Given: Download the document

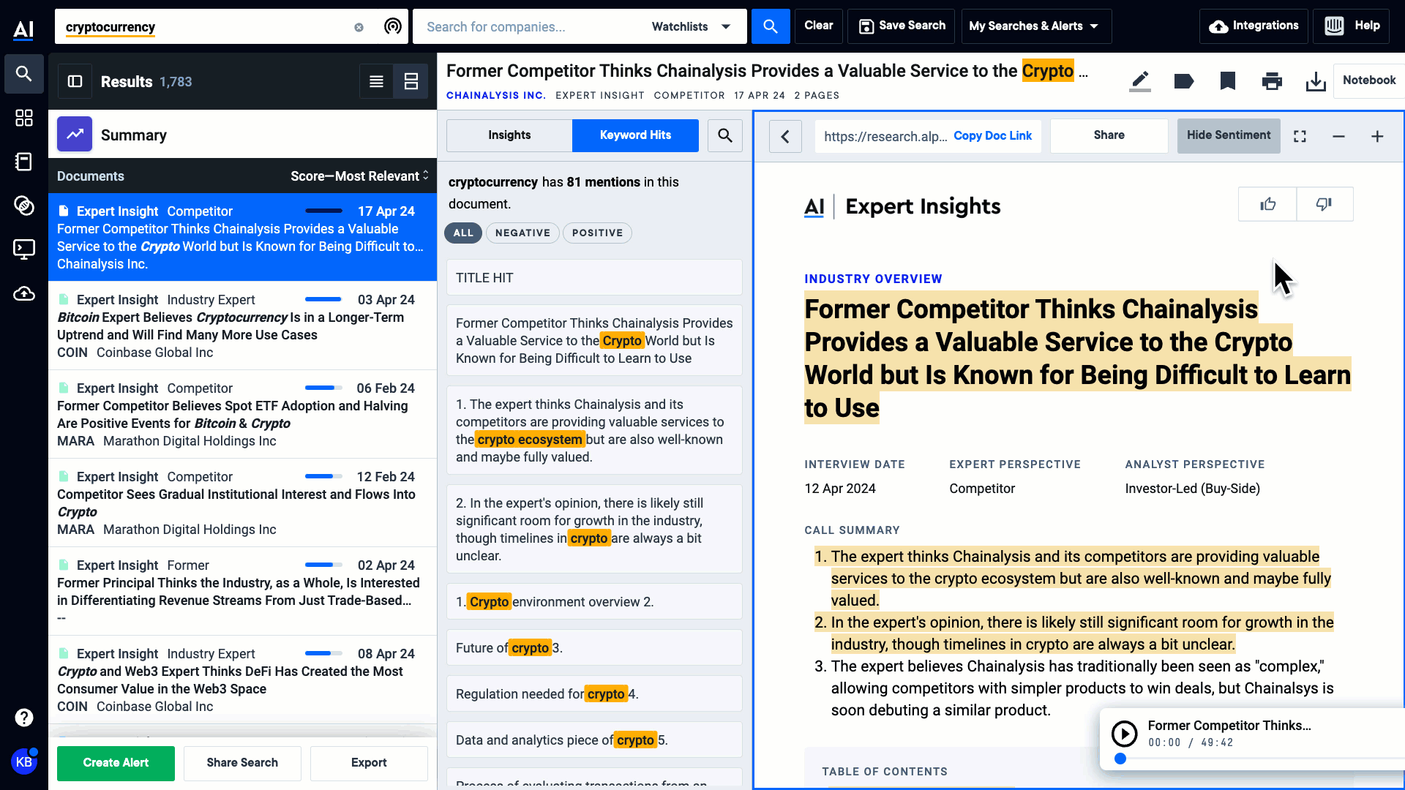Looking at the screenshot, I should 1316,80.
